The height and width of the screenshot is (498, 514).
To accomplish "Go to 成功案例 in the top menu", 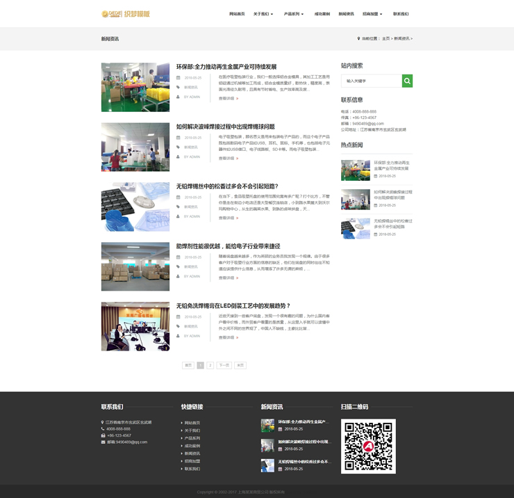I will pyautogui.click(x=322, y=14).
